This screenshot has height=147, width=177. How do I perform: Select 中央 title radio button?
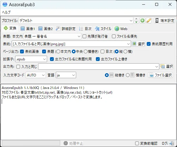pyautogui.click(x=74, y=52)
